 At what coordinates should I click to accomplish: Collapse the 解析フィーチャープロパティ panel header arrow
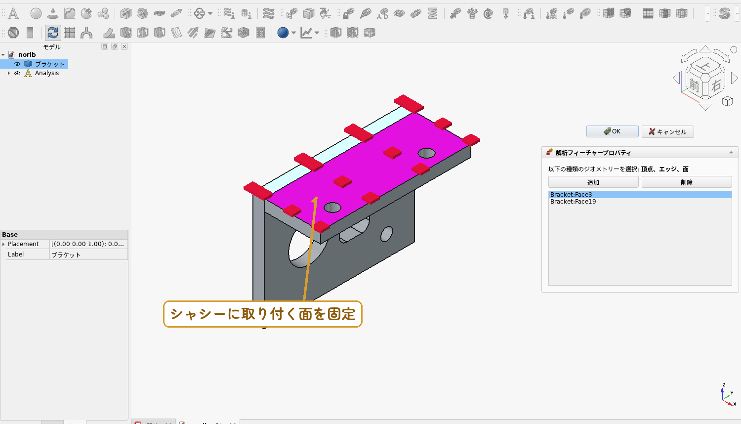pyautogui.click(x=731, y=153)
